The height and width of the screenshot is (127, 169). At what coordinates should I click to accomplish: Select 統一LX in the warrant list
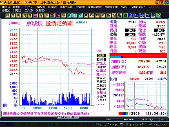(x=101, y=75)
